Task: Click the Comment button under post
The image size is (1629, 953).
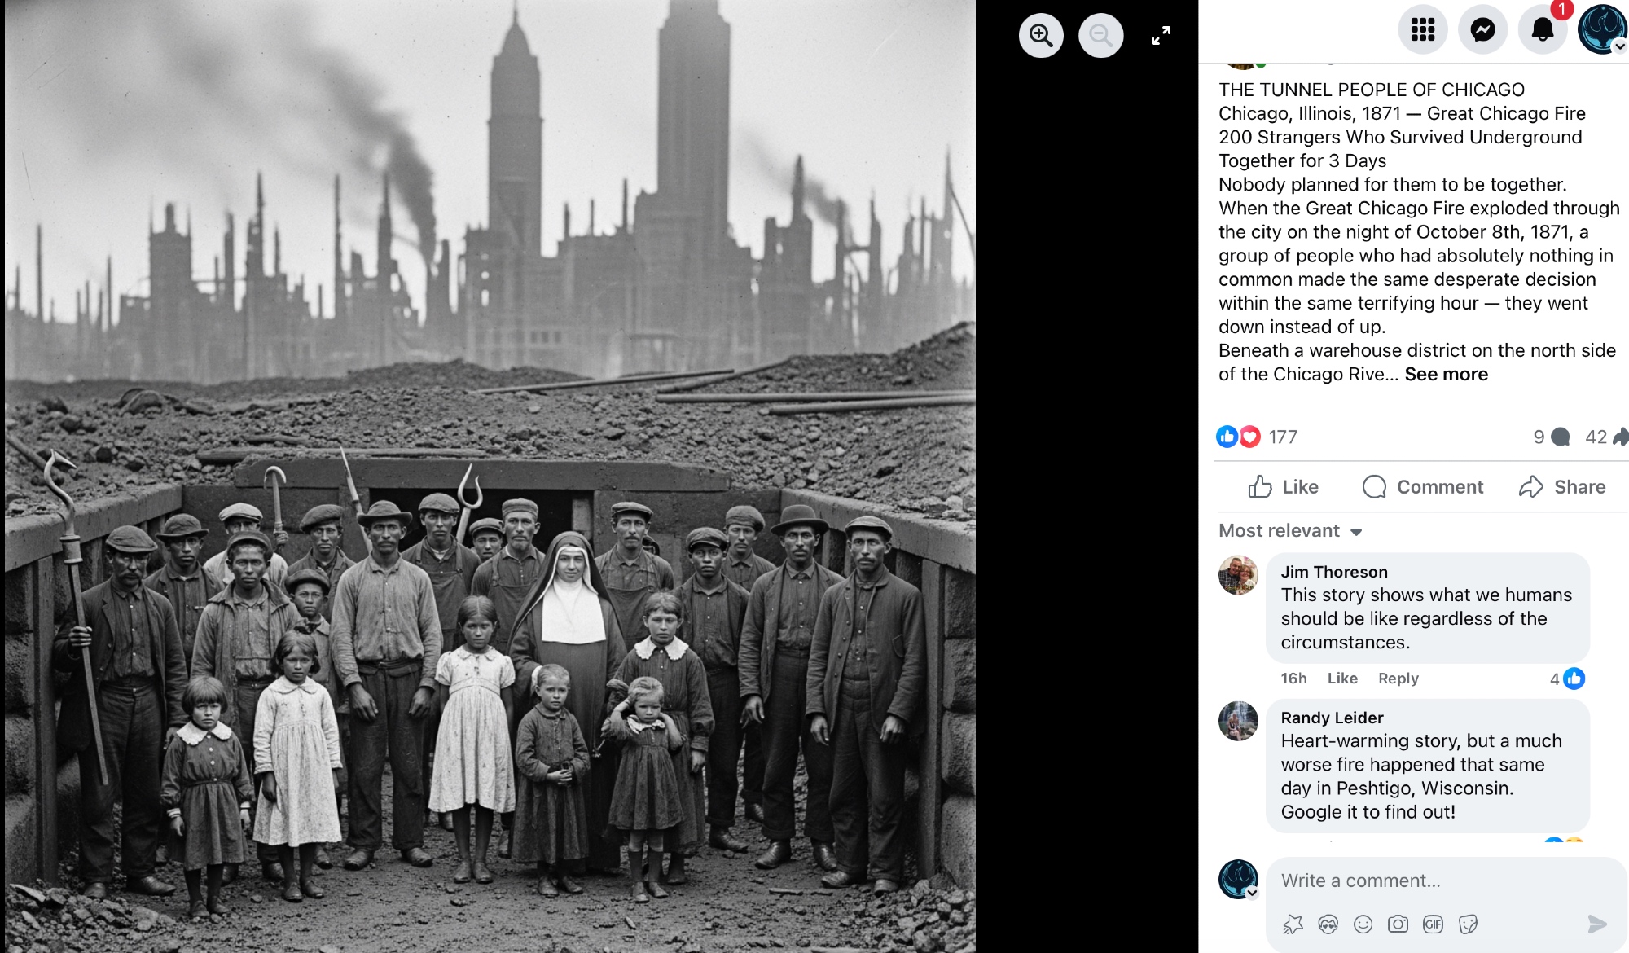Action: coord(1423,487)
